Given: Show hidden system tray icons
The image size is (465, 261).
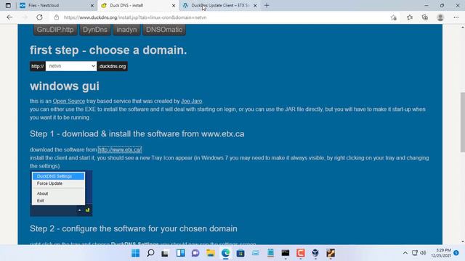Looking at the screenshot, I should point(405,253).
